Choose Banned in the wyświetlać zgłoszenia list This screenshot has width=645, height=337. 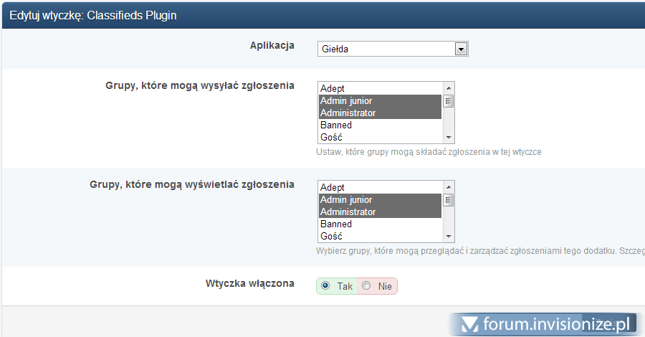pos(380,224)
